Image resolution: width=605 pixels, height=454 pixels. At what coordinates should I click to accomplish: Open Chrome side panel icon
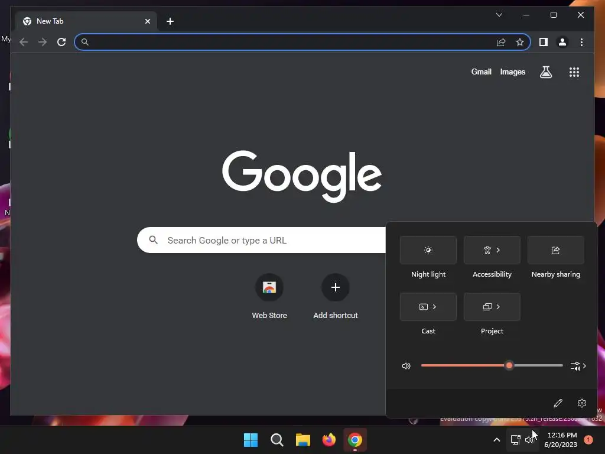tap(544, 42)
